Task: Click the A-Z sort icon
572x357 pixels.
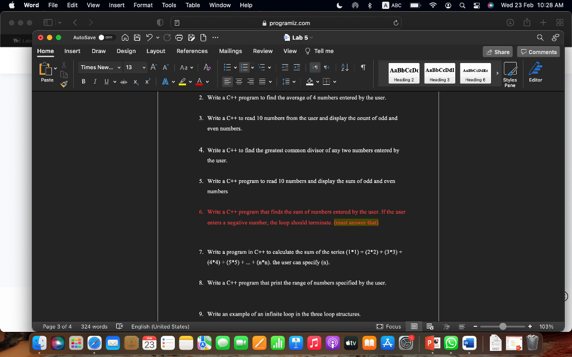Action: coord(344,66)
